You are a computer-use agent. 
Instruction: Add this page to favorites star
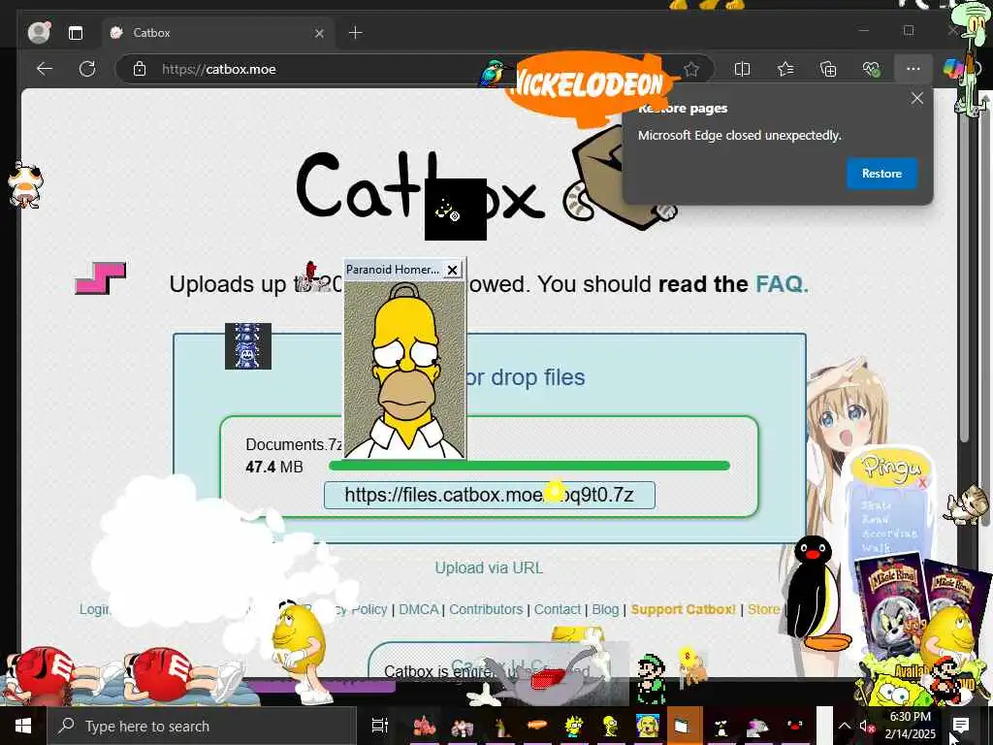tap(690, 69)
